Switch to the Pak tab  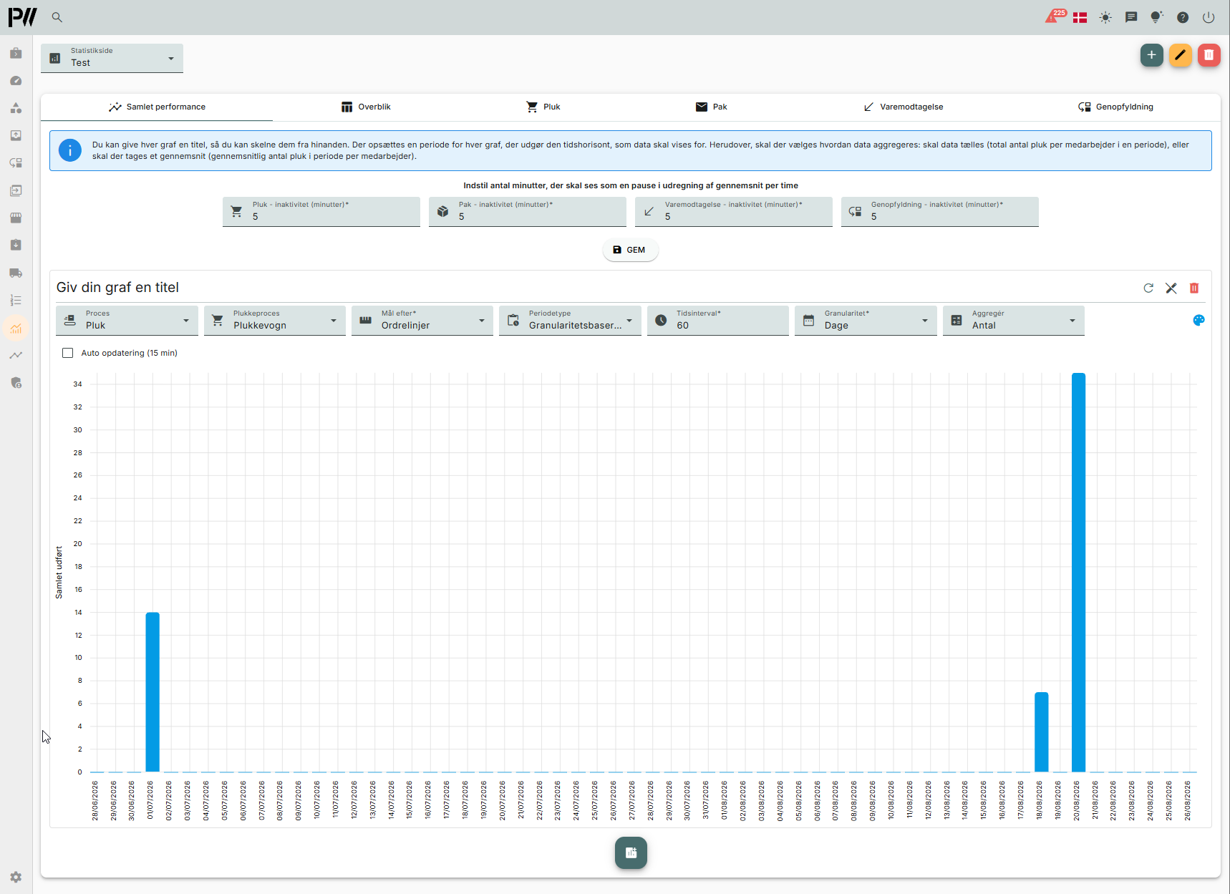[x=712, y=107]
